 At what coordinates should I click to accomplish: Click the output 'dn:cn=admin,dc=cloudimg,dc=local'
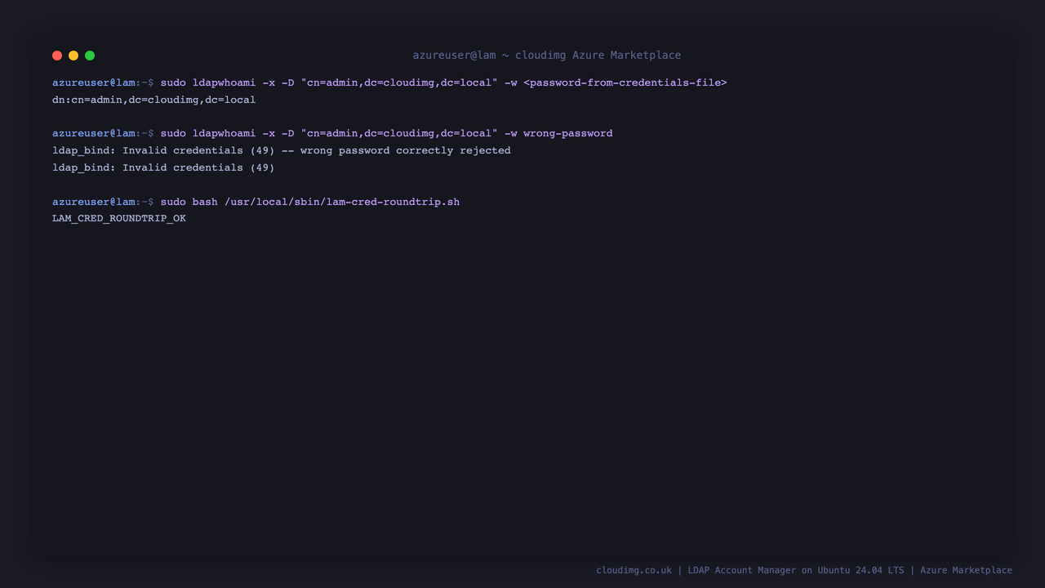click(154, 100)
